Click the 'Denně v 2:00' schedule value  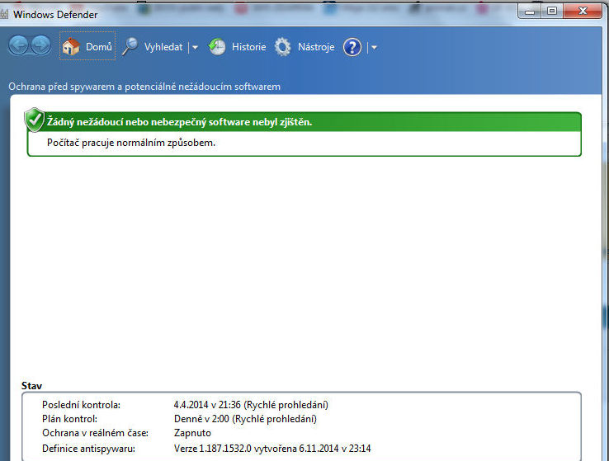coord(245,419)
